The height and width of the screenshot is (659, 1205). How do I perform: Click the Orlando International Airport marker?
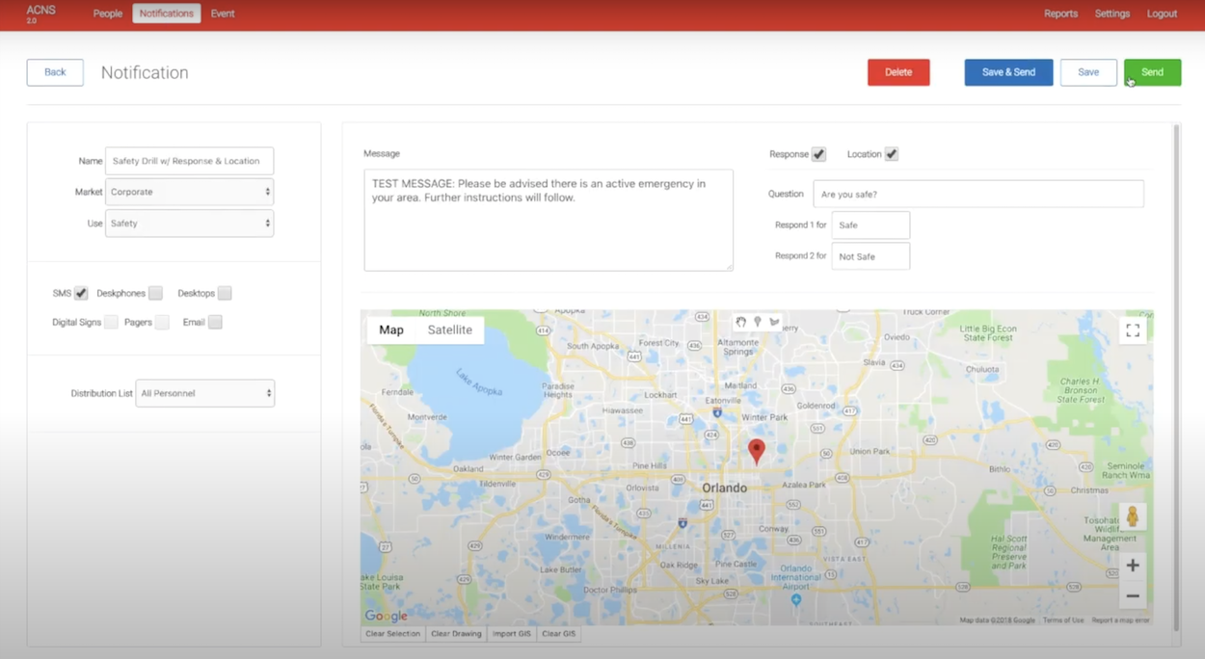click(795, 599)
